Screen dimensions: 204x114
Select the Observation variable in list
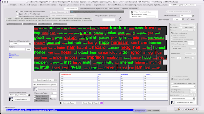pos(14,56)
